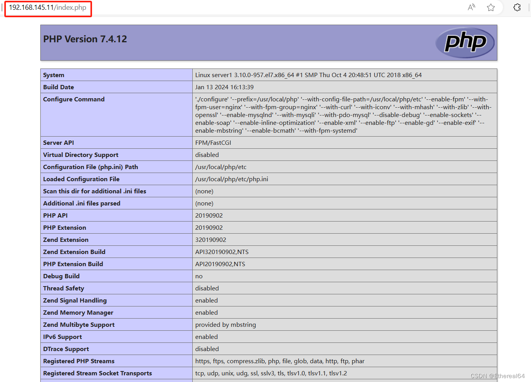
Task: Click the PHP logo in the header
Action: (x=465, y=42)
